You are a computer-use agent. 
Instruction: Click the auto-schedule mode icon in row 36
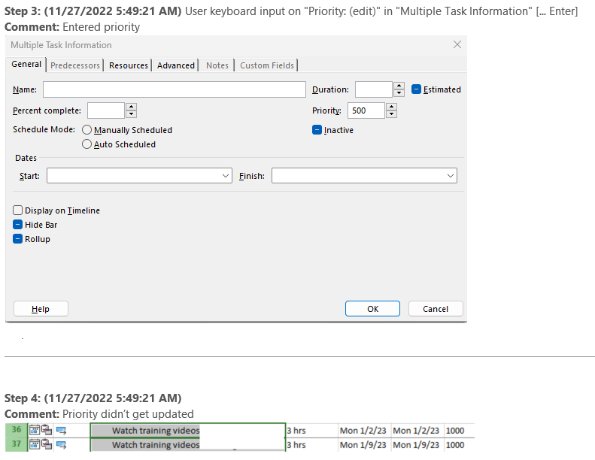(x=61, y=431)
